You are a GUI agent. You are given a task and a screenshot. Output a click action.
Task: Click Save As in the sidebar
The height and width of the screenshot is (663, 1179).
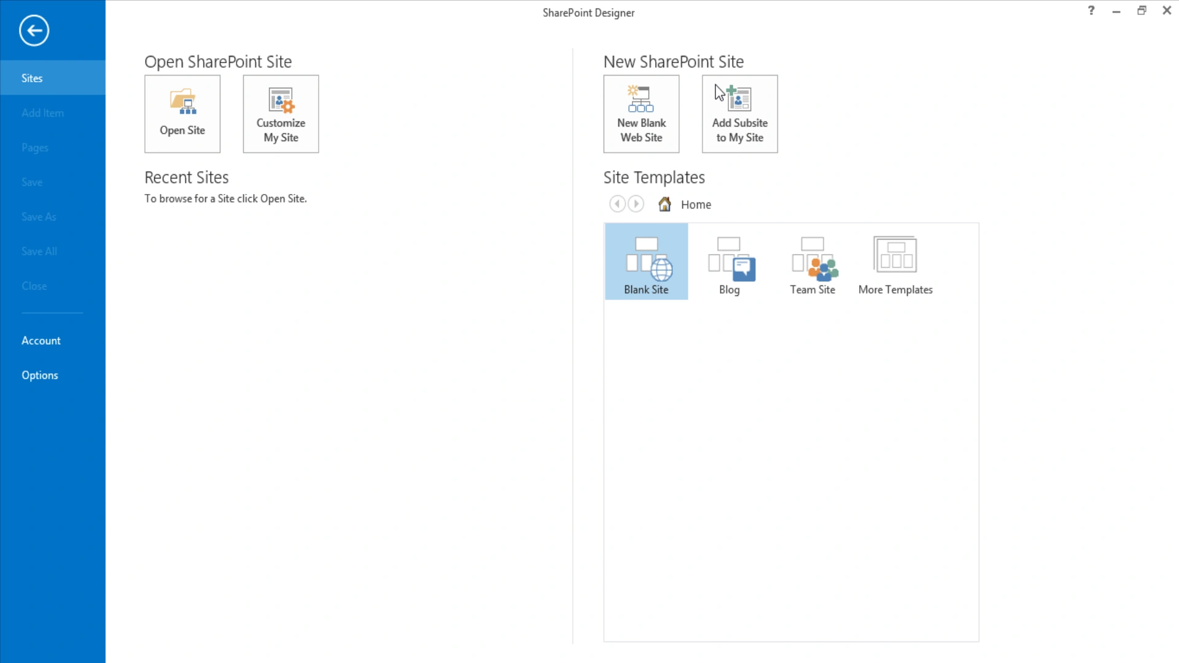click(39, 216)
